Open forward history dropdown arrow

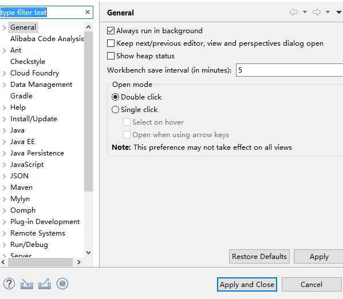(328, 12)
